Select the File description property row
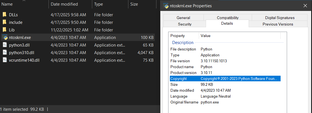The width and height of the screenshot is (312, 113). pyautogui.click(x=225, y=49)
